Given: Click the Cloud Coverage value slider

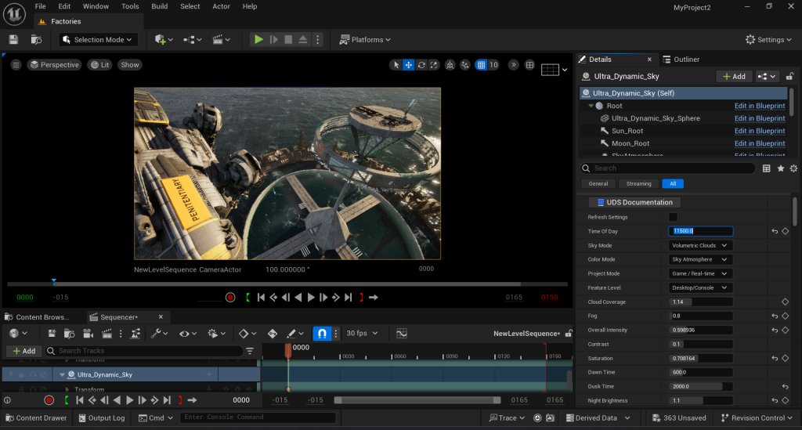Looking at the screenshot, I should [701, 302].
